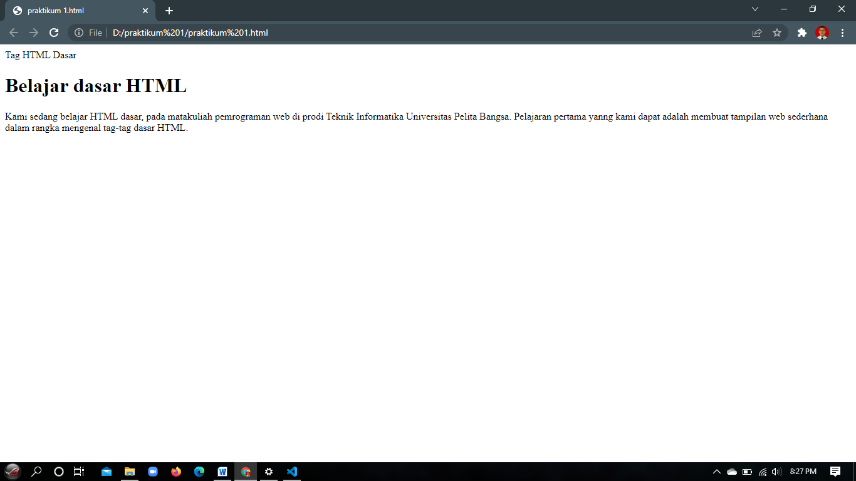Image resolution: width=856 pixels, height=481 pixels.
Task: Reload the praktikum 1.html page
Action: (55, 33)
